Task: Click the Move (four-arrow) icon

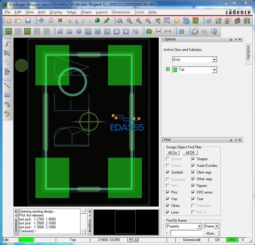Action: (42, 21)
